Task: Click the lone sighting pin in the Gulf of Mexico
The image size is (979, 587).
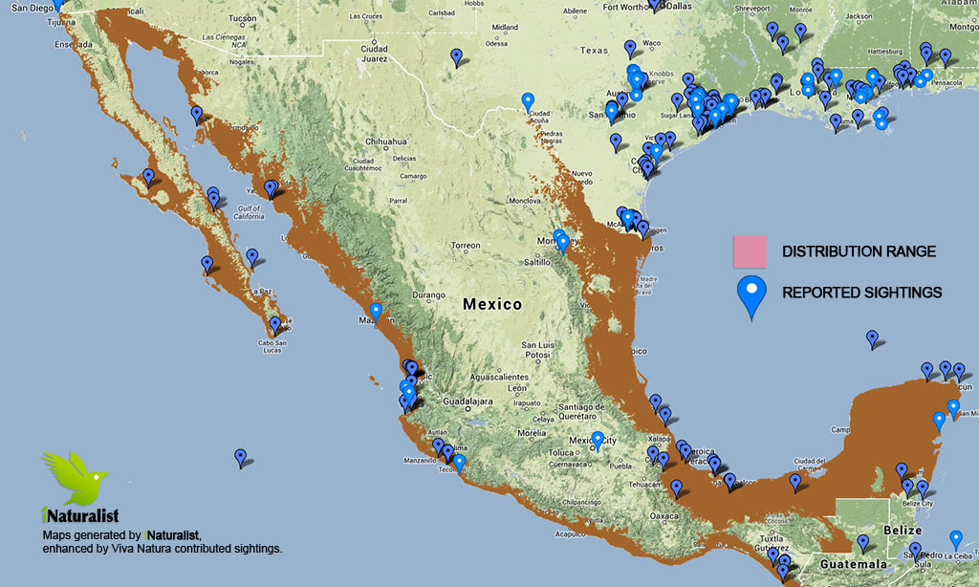Action: 872,337
